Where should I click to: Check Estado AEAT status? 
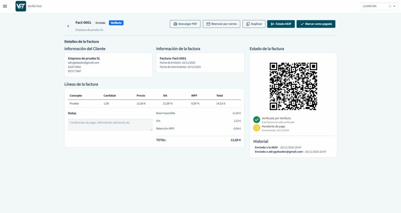281,24
